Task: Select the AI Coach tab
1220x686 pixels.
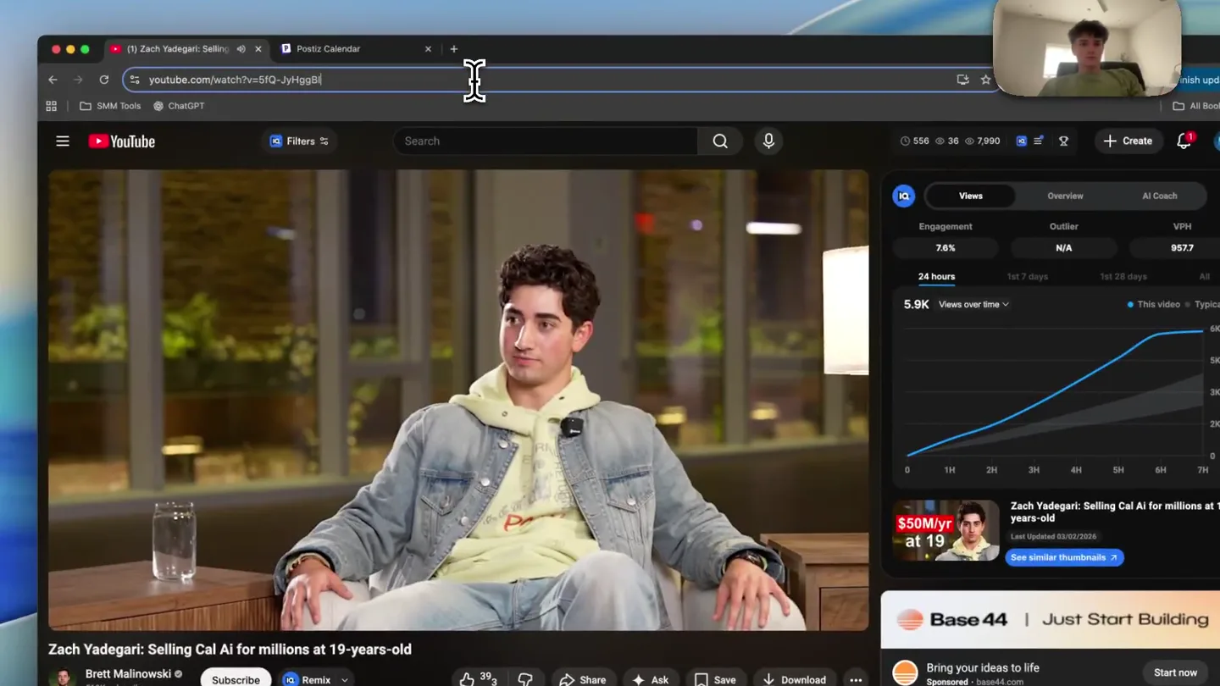Action: (x=1159, y=196)
